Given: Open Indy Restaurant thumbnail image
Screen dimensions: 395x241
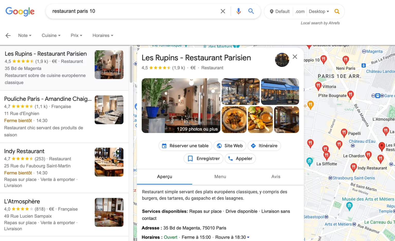Looking at the screenshot, I should coord(109,162).
